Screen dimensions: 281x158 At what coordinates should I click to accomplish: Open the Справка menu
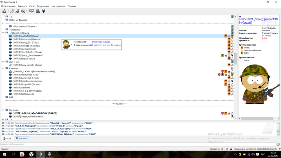coord(72,6)
